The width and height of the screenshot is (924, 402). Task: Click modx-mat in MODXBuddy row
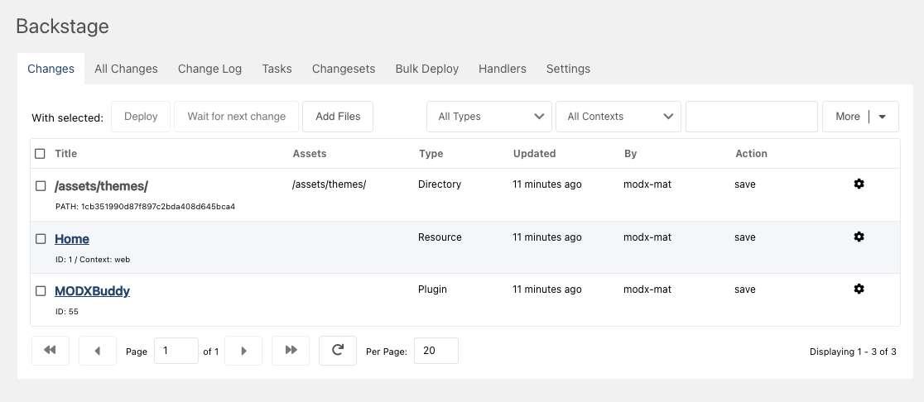click(647, 289)
